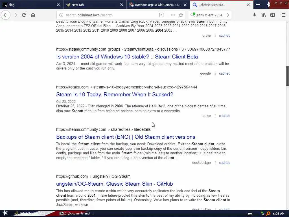Toggle reader view icon in address bar
The image size is (289, 217).
[x=161, y=15]
